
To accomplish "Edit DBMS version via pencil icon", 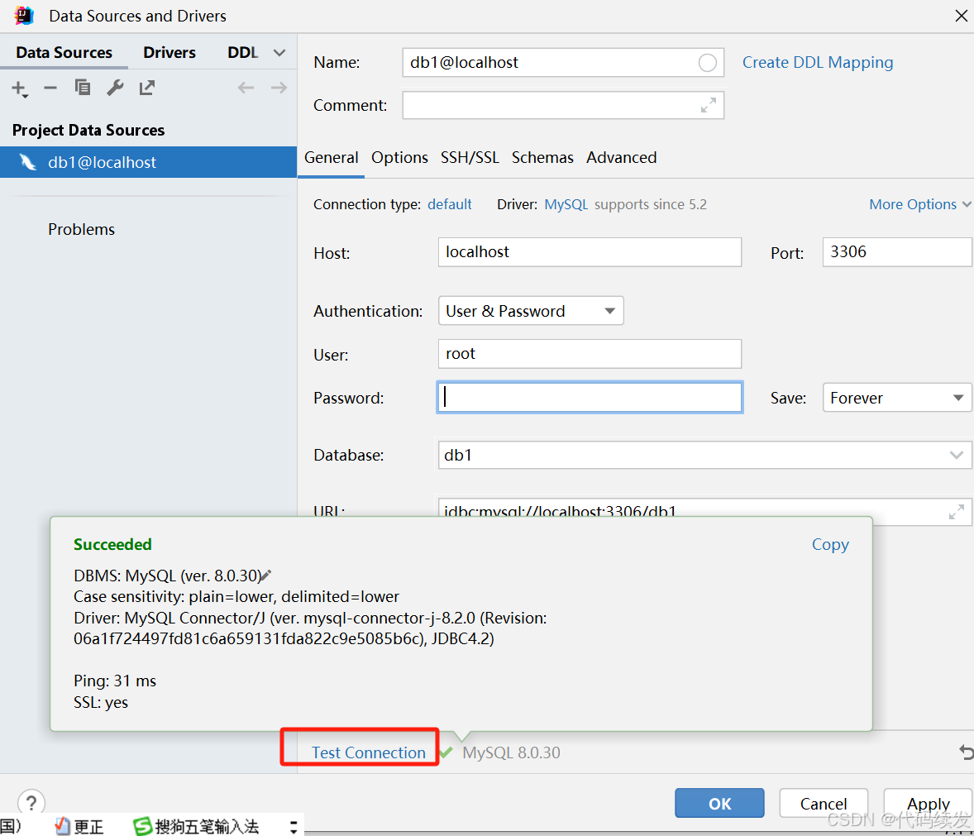I will (x=266, y=576).
